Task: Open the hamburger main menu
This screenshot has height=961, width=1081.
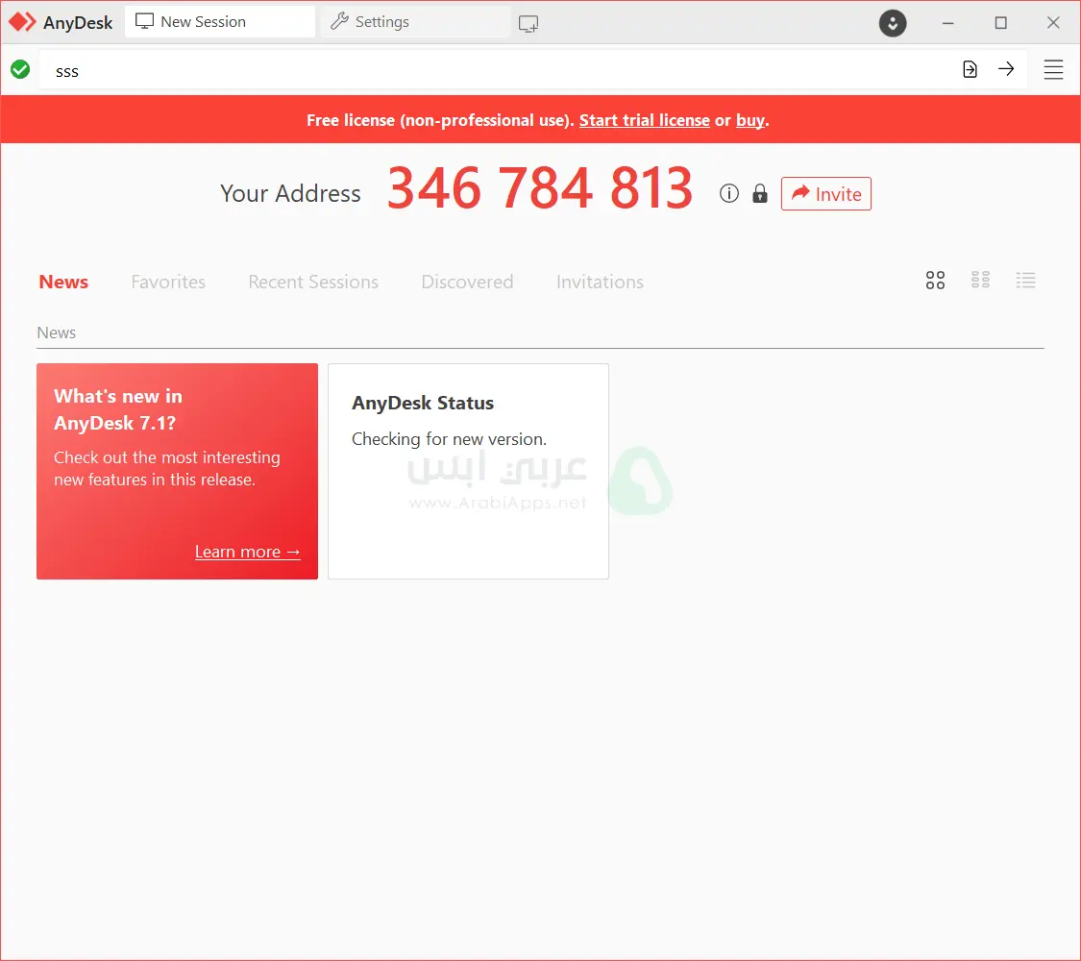Action: click(1053, 69)
